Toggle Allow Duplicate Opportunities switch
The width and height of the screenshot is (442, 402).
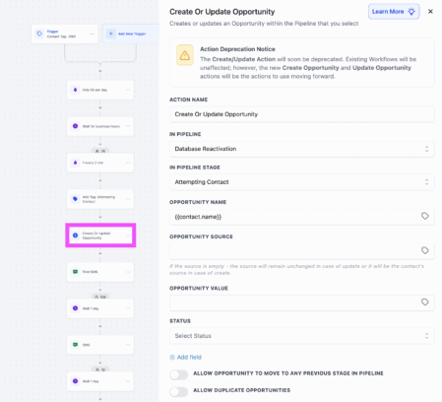point(179,391)
